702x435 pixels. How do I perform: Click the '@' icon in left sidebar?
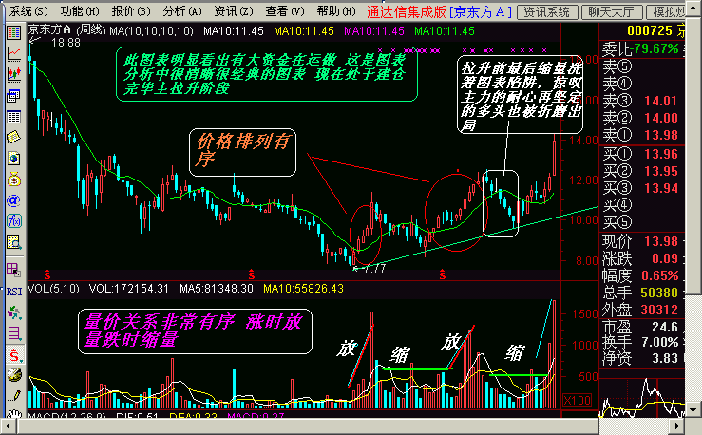[13, 200]
